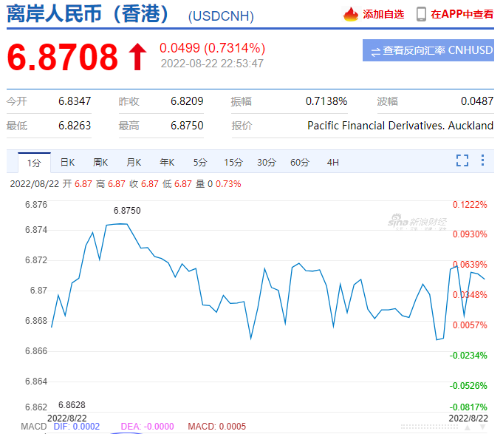503x434 pixels.
Task: Select the 5分 interval tab
Action: 200,162
